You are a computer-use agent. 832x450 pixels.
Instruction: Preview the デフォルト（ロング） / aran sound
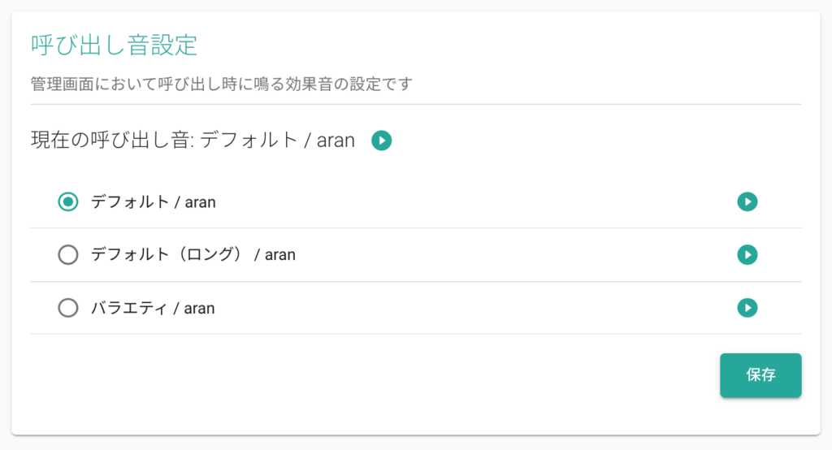point(747,255)
